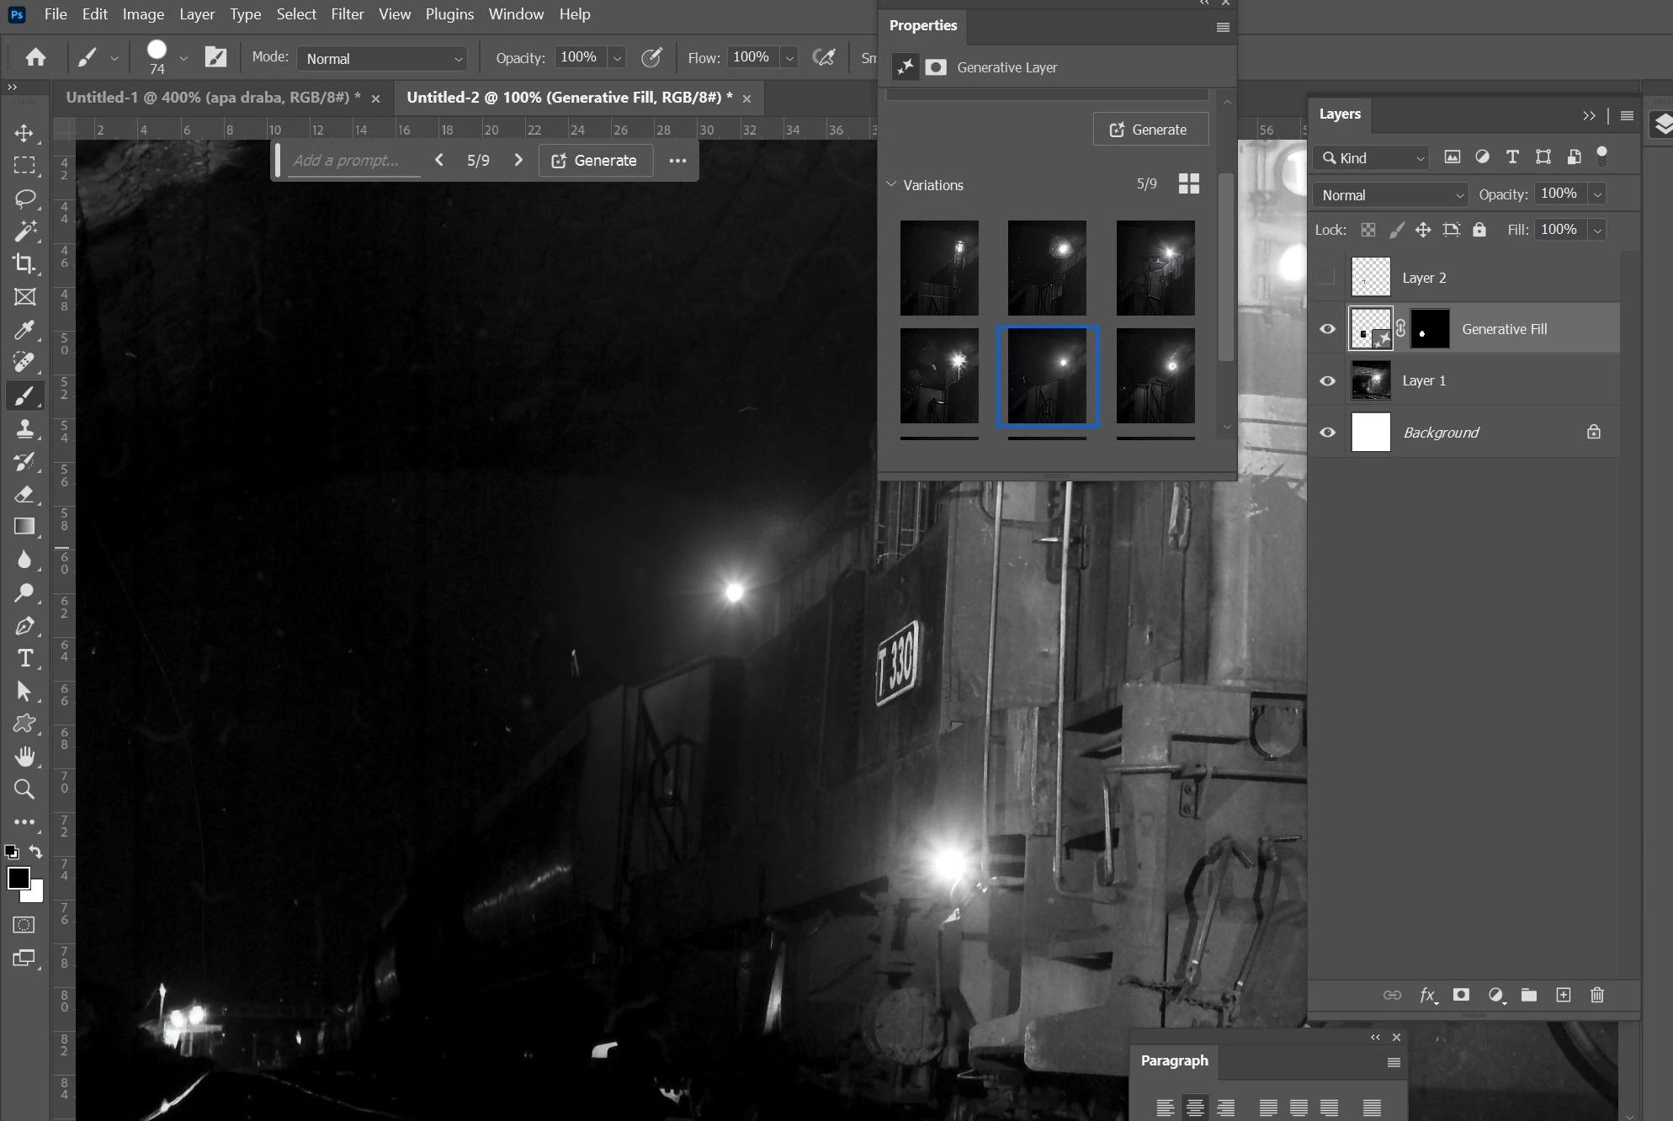The image size is (1673, 1121).
Task: Select the Eyedropper tool
Action: 24,329
